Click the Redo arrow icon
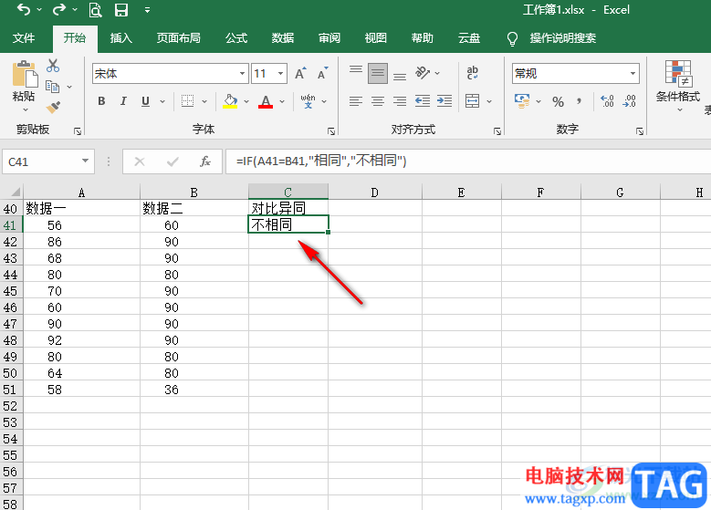Image resolution: width=711 pixels, height=510 pixels. (x=59, y=9)
